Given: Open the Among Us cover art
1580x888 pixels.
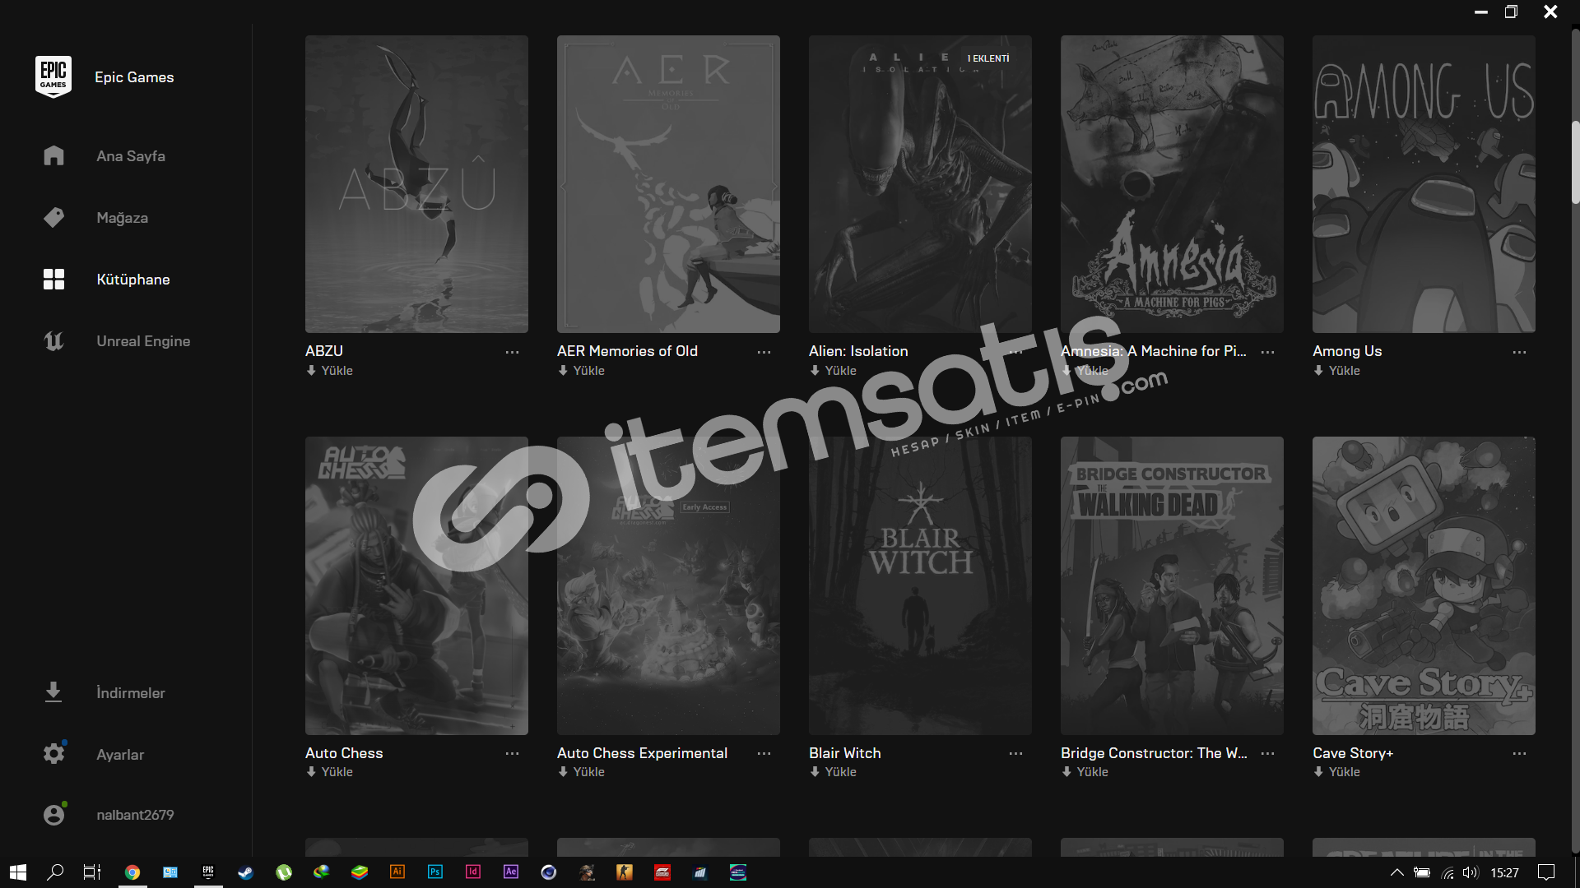Looking at the screenshot, I should (1424, 184).
